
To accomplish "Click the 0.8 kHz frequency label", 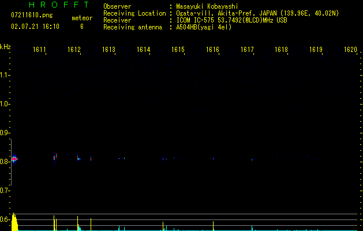I will point(4,162).
